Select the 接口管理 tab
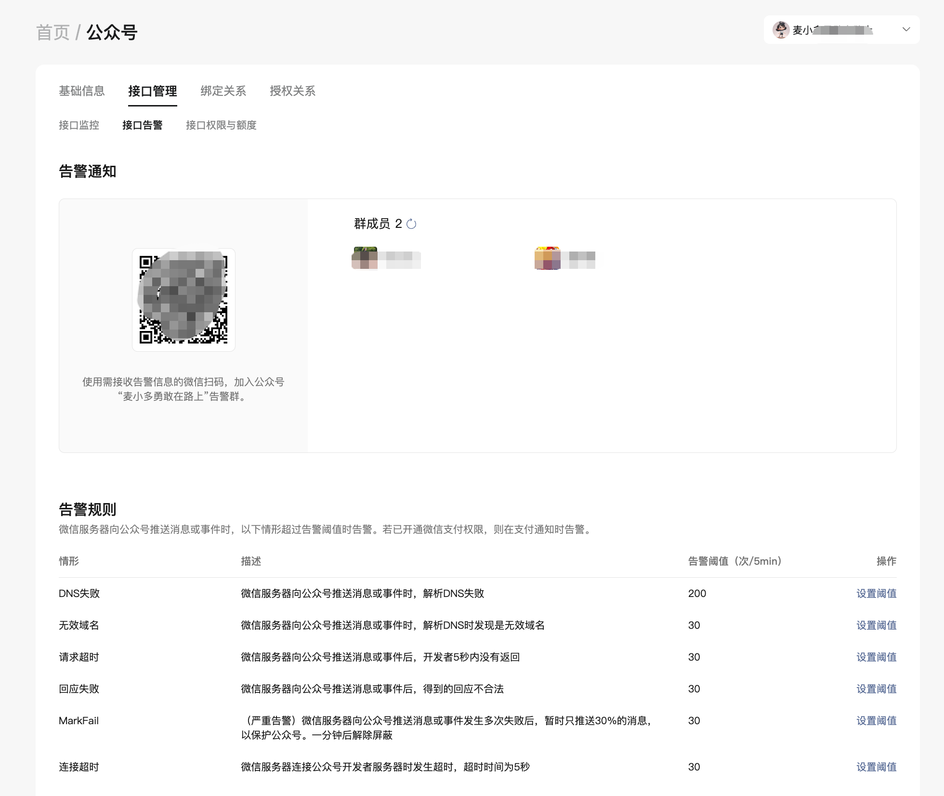Viewport: 944px width, 796px height. pos(153,91)
